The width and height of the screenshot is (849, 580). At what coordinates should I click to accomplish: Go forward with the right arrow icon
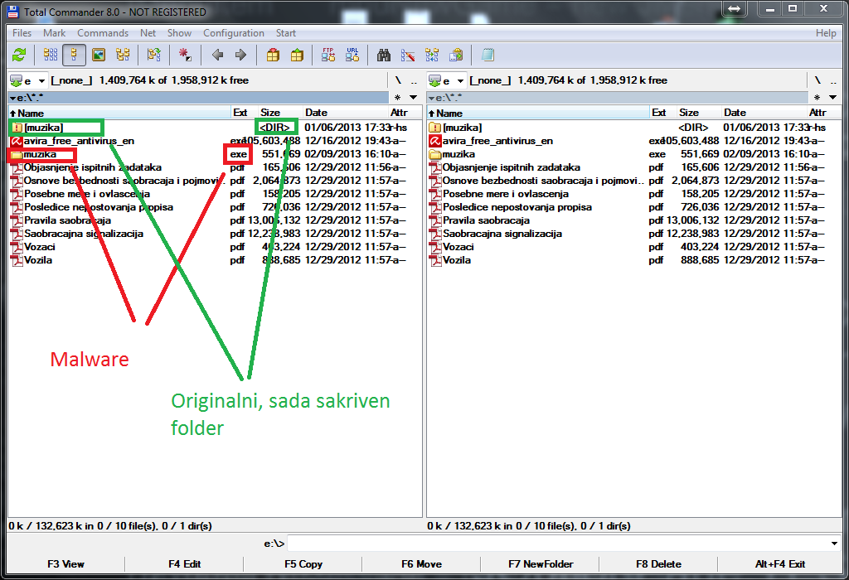pyautogui.click(x=241, y=55)
